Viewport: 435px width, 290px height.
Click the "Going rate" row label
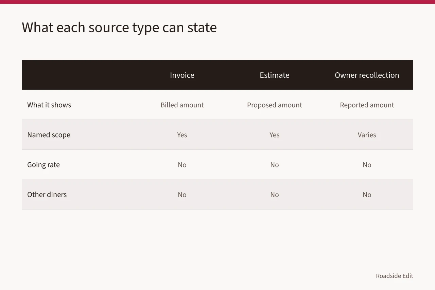(x=43, y=165)
